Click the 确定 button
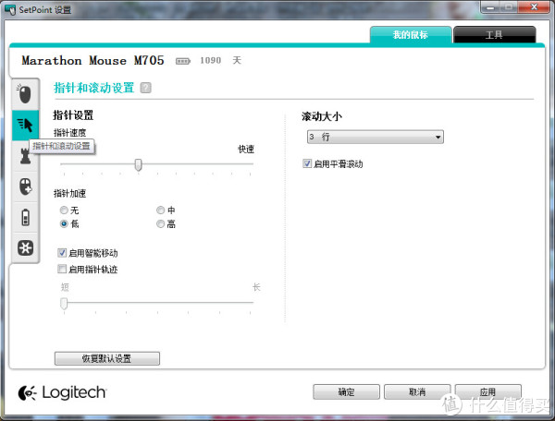This screenshot has height=421, width=555. click(346, 392)
